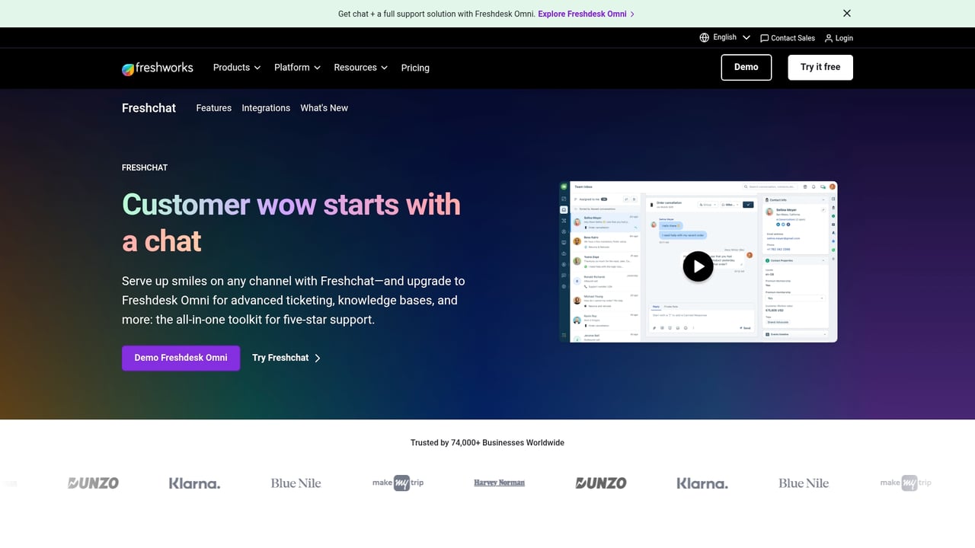The height and width of the screenshot is (548, 975).
Task: Select the Klarna logo in the carousel
Action: click(x=194, y=483)
